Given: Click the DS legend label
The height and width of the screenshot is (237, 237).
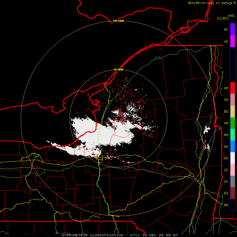Looking at the screenshot, I should [226, 158].
